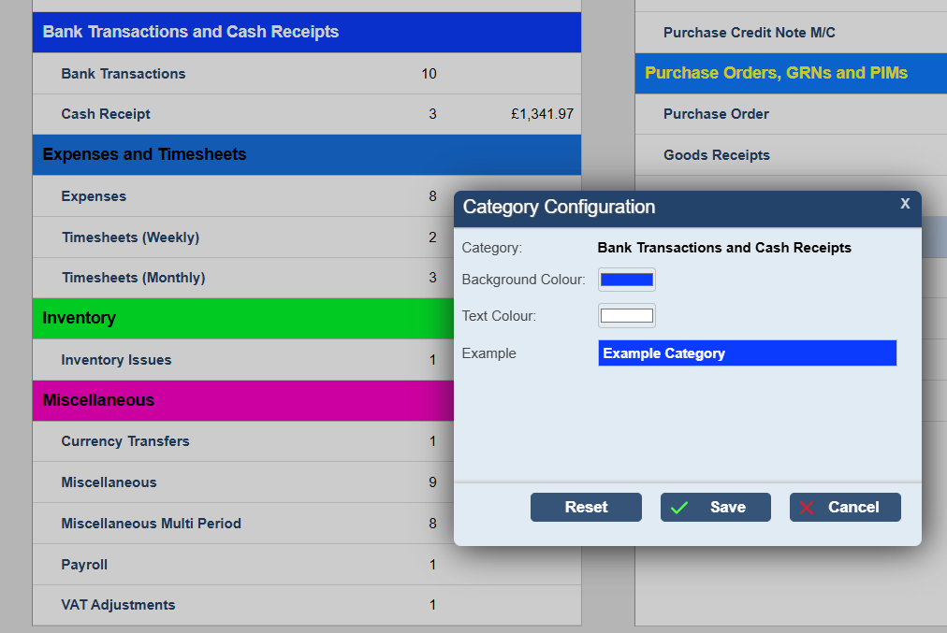Open the VAT Adjustments row
This screenshot has height=633, width=947.
pyautogui.click(x=118, y=605)
